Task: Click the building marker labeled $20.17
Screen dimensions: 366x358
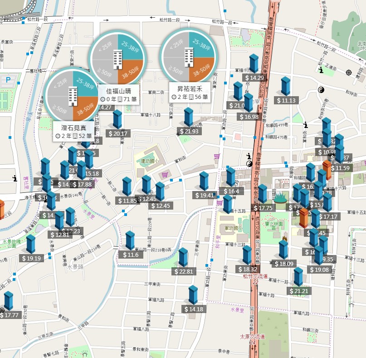Action: pos(117,119)
